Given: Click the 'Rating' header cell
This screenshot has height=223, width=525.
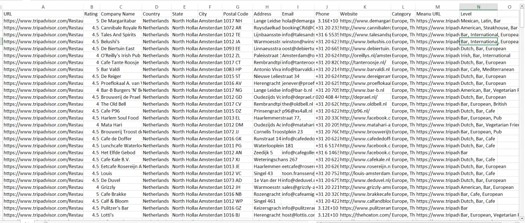Looking at the screenshot, I should 91,14.
